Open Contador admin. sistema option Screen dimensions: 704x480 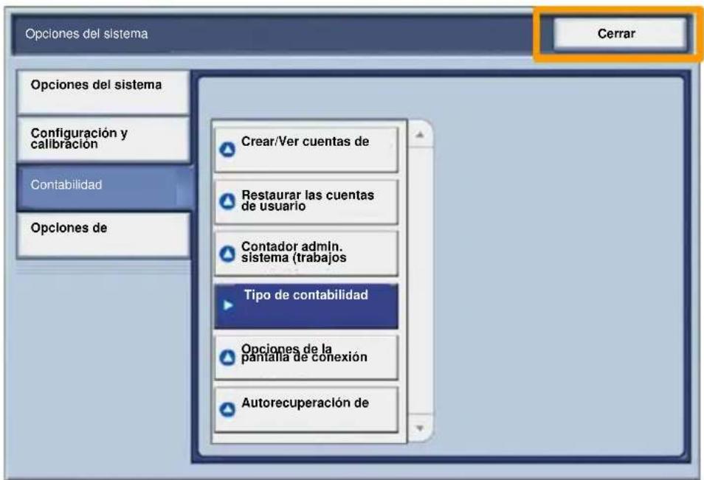pyautogui.click(x=306, y=254)
